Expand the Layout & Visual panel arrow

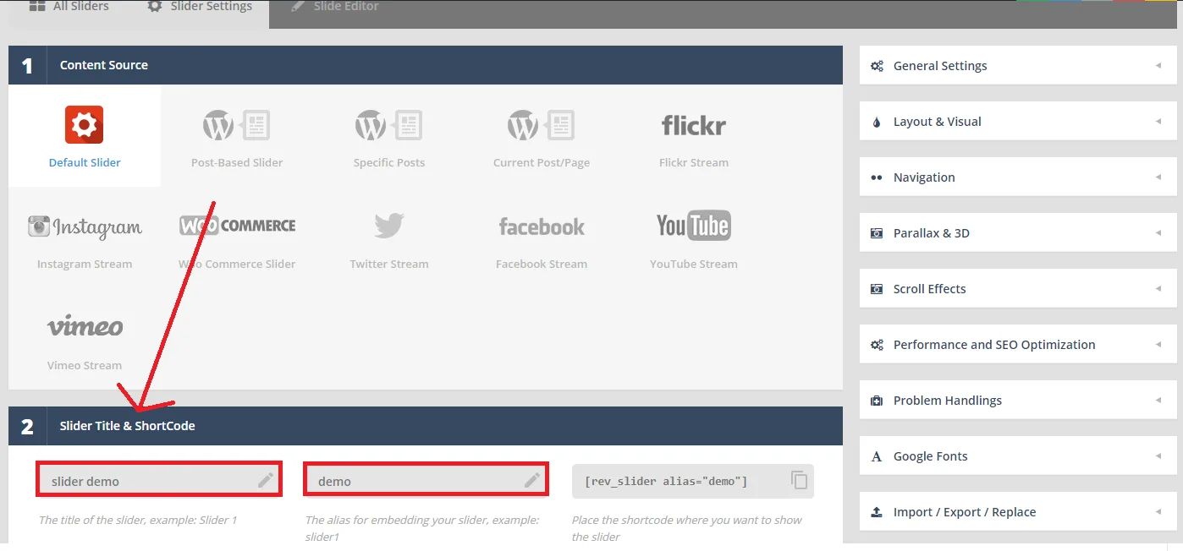click(x=1158, y=121)
